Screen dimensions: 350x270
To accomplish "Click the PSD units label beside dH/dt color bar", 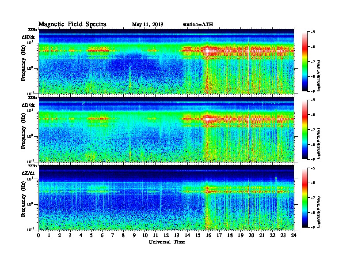I will coord(319,75).
